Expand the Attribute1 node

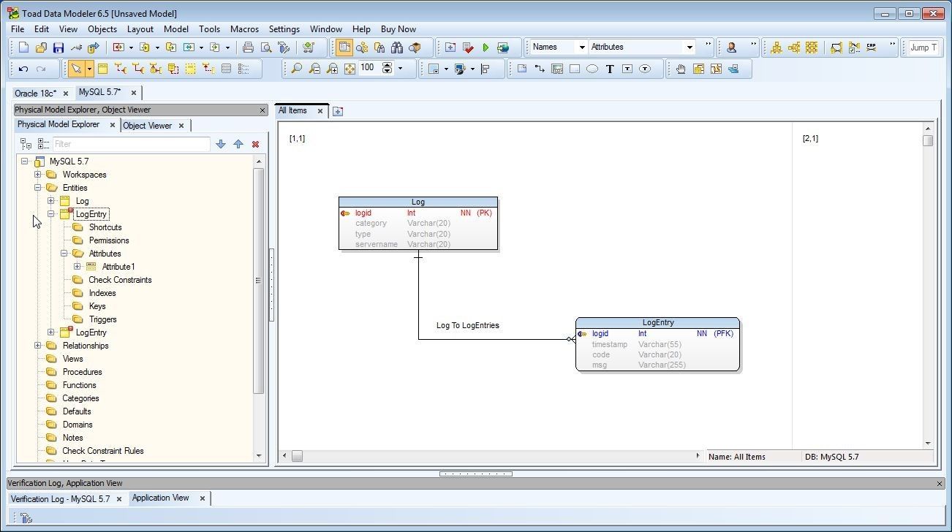[78, 267]
